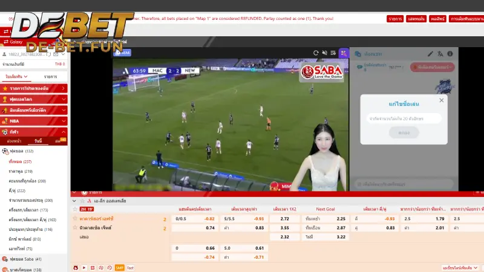Select the sidebar item with count (222)
Image resolution: width=484 pixels, height=272 pixels.
(x=17, y=190)
